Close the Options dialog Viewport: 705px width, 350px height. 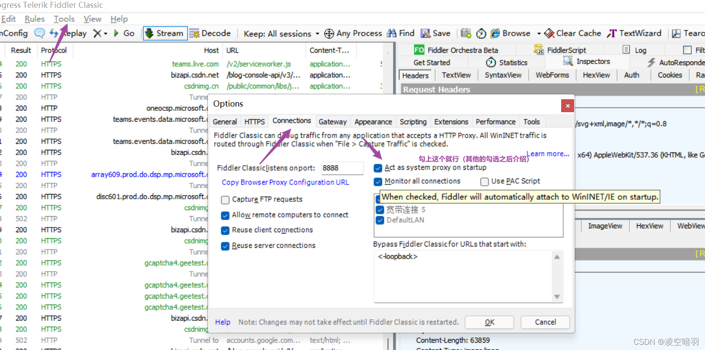pos(568,106)
